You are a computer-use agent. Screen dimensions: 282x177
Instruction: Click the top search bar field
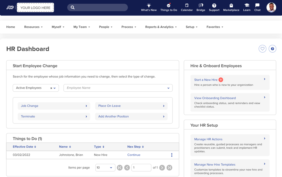[98, 7]
